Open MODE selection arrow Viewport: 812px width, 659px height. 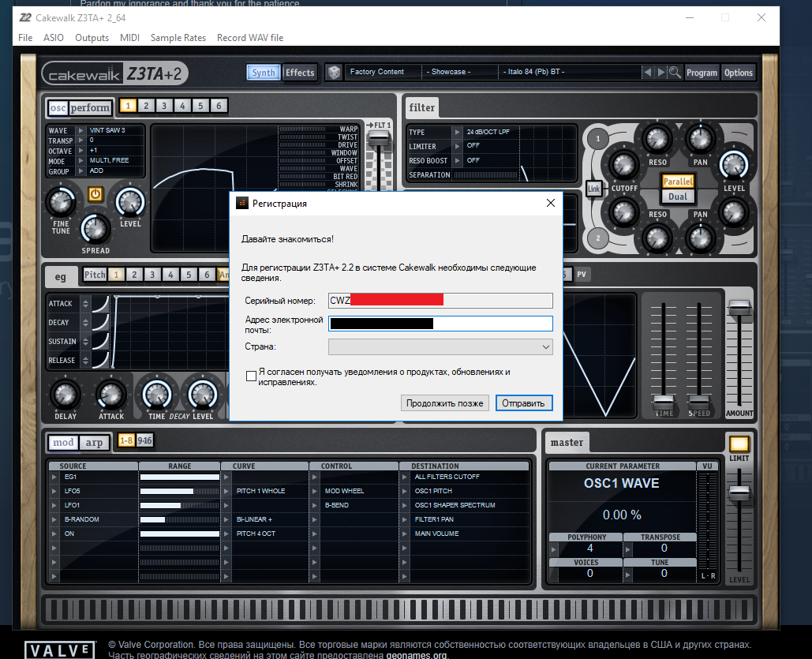pyautogui.click(x=80, y=160)
